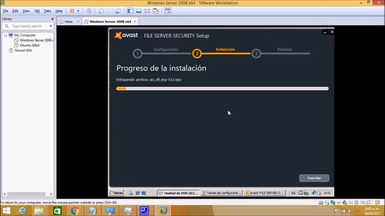The height and width of the screenshot is (216, 385).
Task: Open the host Windows Start button
Action: point(7,211)
